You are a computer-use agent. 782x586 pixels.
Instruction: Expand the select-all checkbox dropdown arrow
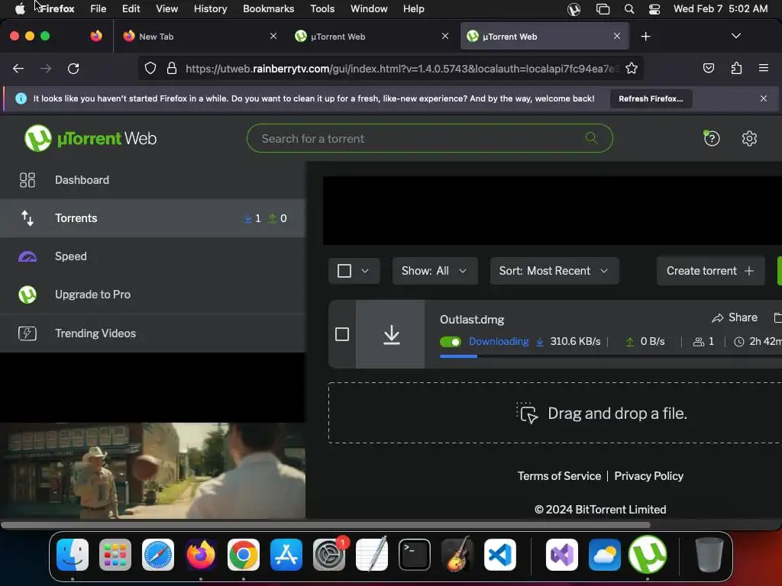click(365, 271)
